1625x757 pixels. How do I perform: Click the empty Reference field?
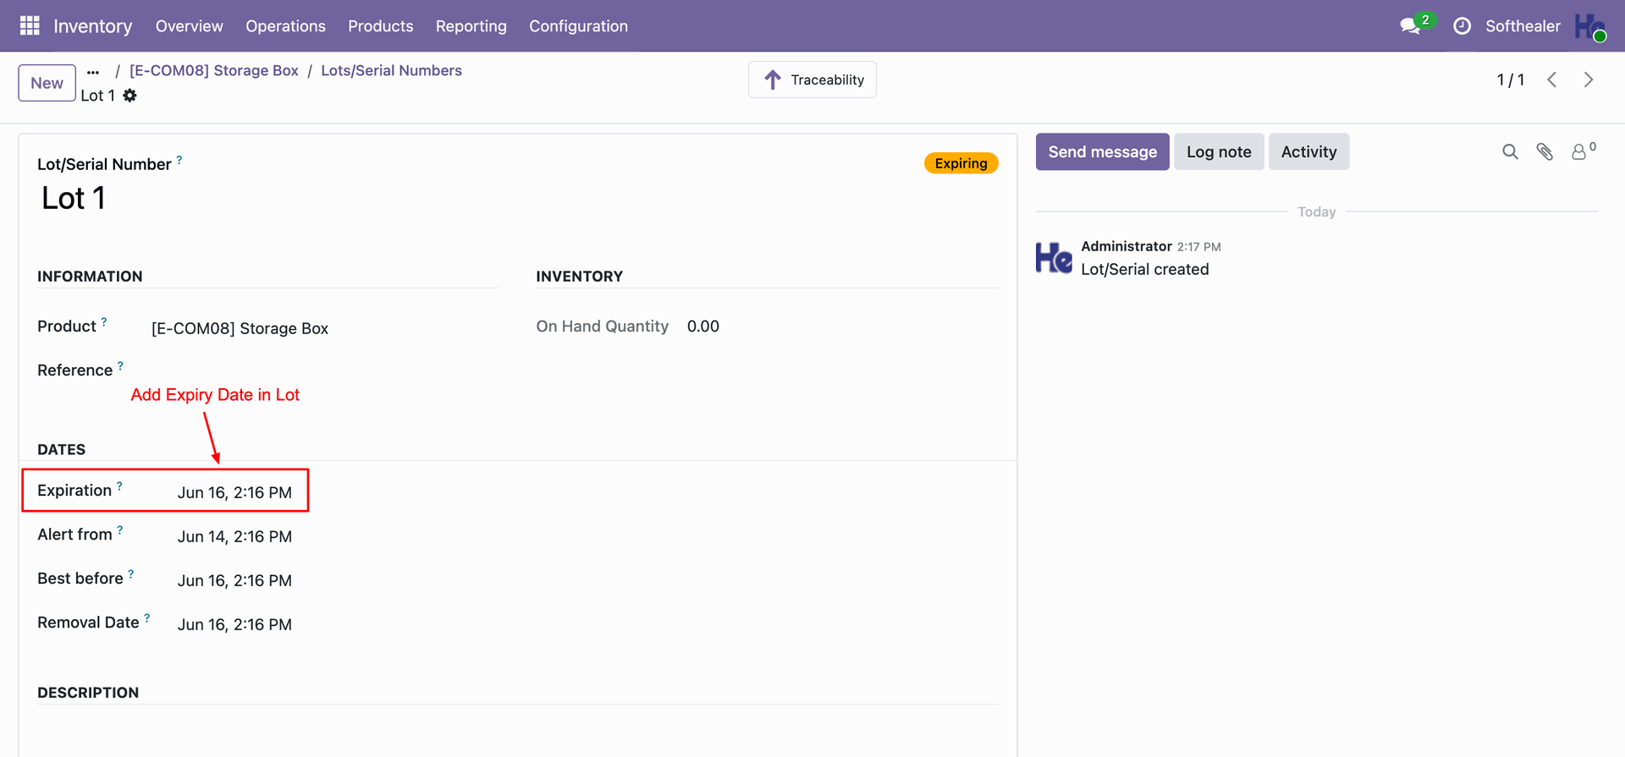[325, 370]
